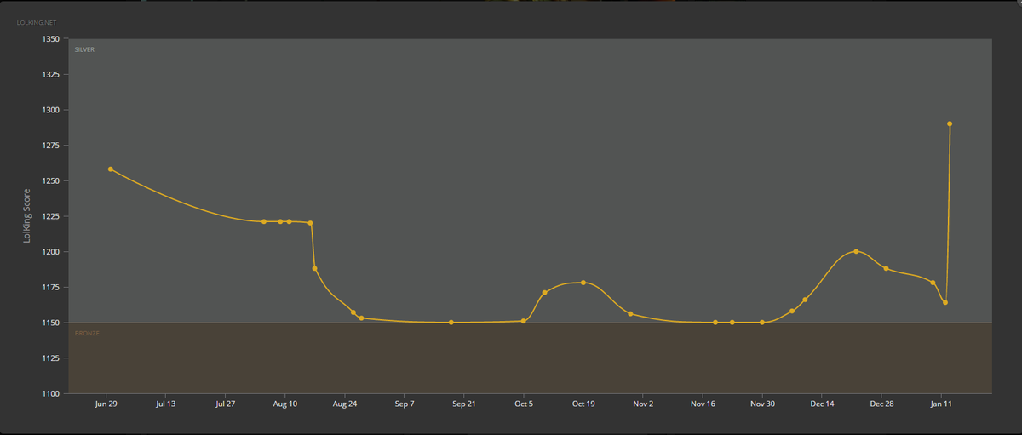Click the 1250 y-axis label
The width and height of the screenshot is (1022, 435).
[x=50, y=180]
